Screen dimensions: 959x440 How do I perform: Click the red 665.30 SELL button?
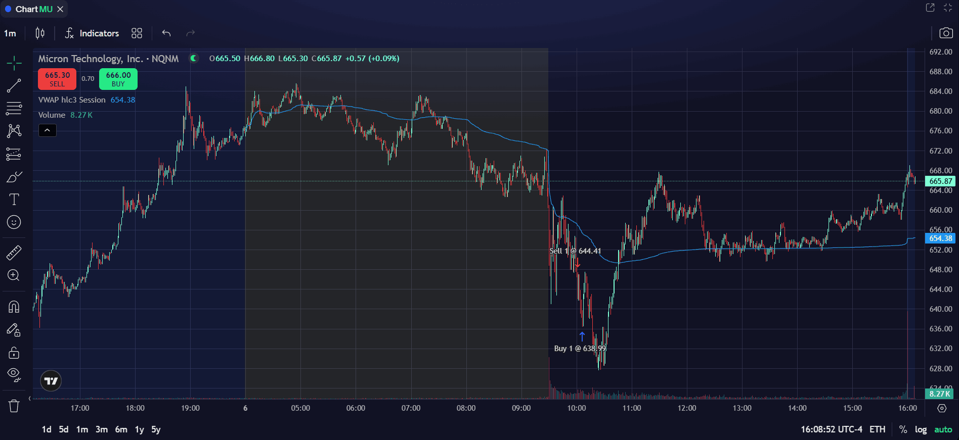57,79
